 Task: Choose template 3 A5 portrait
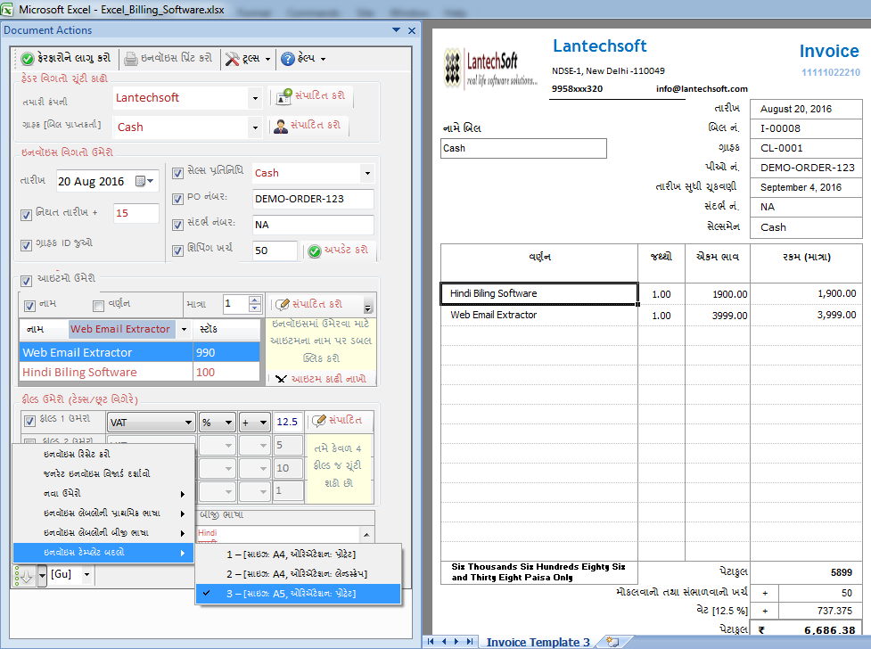coord(299,594)
